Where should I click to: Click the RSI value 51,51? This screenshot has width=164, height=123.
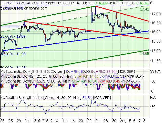[87, 98]
